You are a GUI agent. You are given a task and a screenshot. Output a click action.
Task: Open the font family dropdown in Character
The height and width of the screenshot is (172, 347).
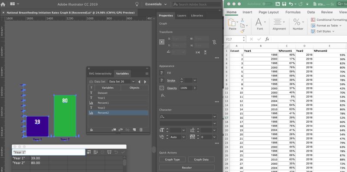pos(214,116)
